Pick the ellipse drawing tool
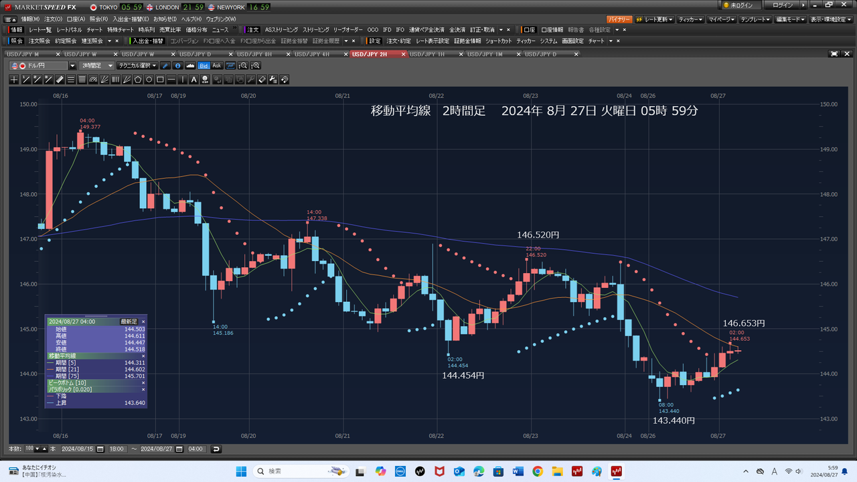857x482 pixels. 149,80
